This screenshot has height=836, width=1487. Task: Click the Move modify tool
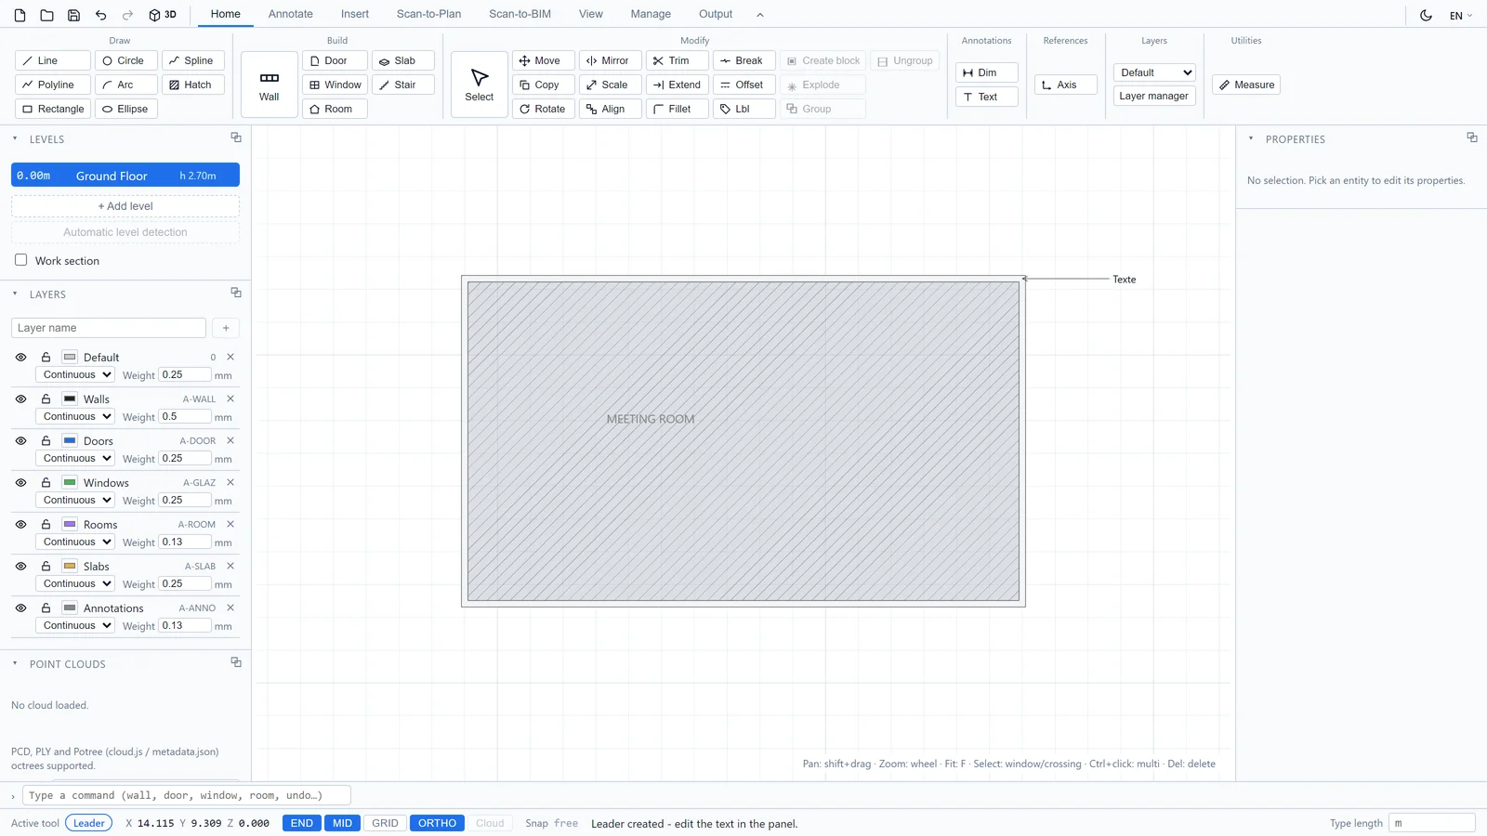[543, 60]
